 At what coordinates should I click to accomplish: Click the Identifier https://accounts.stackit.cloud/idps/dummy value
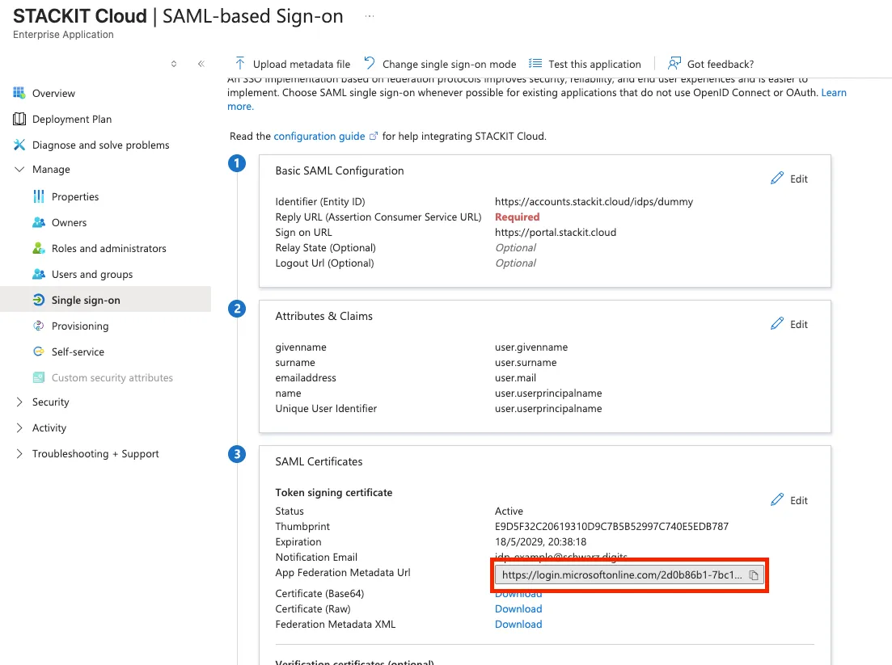pyautogui.click(x=594, y=202)
